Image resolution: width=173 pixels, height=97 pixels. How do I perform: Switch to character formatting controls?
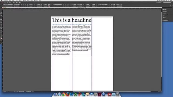(x=2, y=5)
